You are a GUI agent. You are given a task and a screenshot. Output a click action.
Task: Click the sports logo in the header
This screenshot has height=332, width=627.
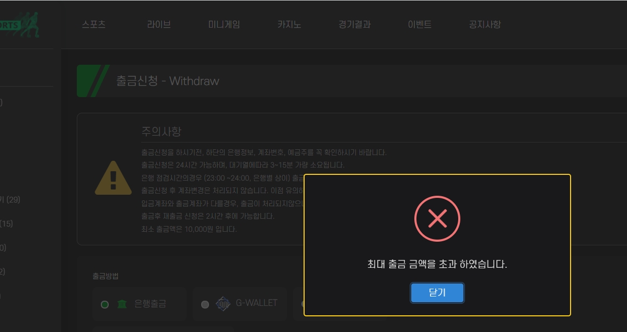[20, 25]
